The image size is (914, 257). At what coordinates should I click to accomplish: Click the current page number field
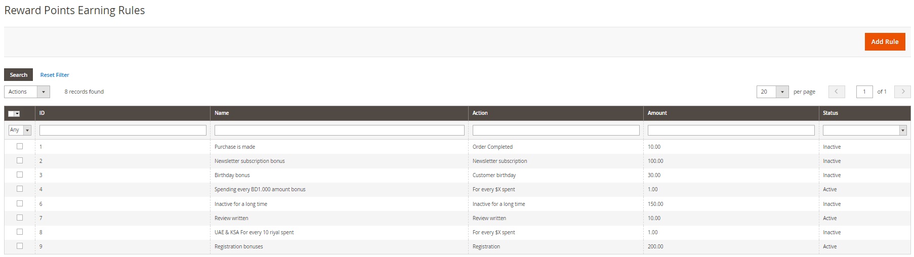[864, 92]
